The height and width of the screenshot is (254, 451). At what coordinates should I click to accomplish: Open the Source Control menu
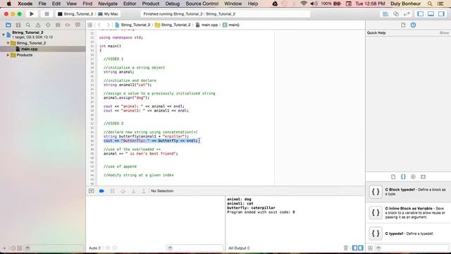(x=202, y=4)
